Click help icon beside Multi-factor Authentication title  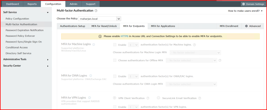click(x=96, y=11)
